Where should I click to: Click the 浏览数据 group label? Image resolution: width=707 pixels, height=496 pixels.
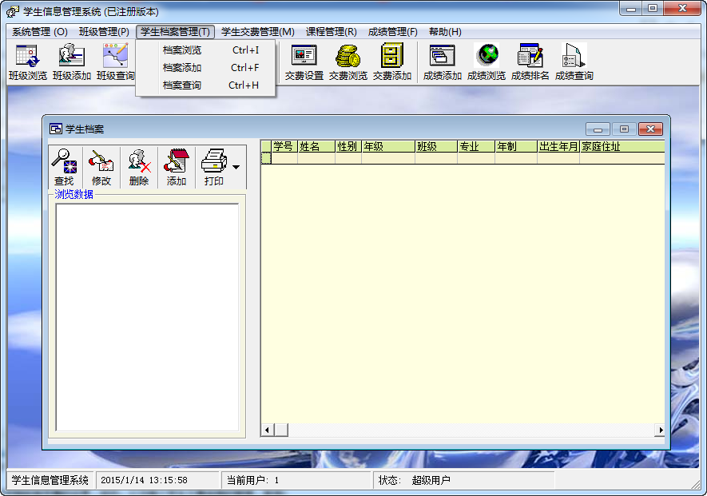(x=74, y=194)
